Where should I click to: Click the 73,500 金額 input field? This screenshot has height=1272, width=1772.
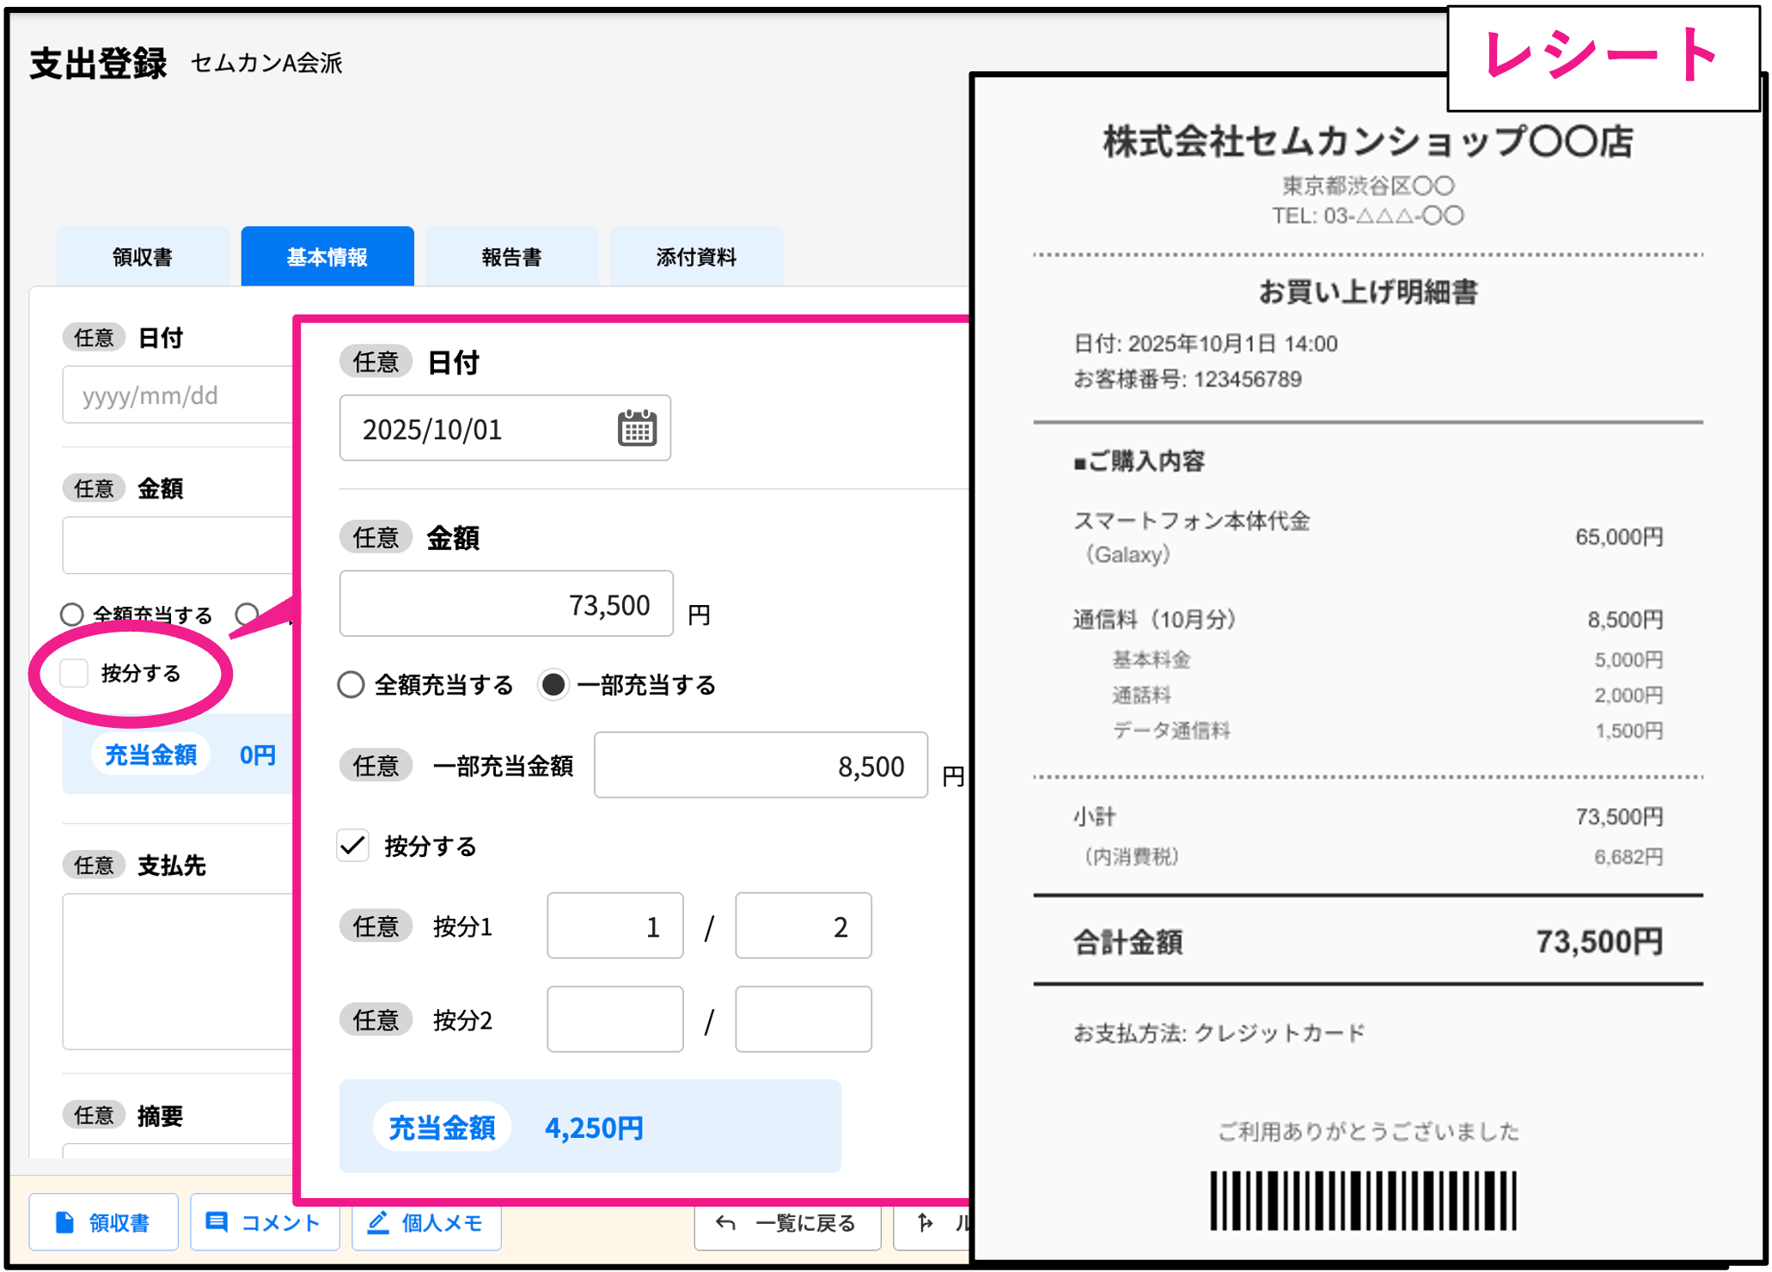(x=505, y=604)
